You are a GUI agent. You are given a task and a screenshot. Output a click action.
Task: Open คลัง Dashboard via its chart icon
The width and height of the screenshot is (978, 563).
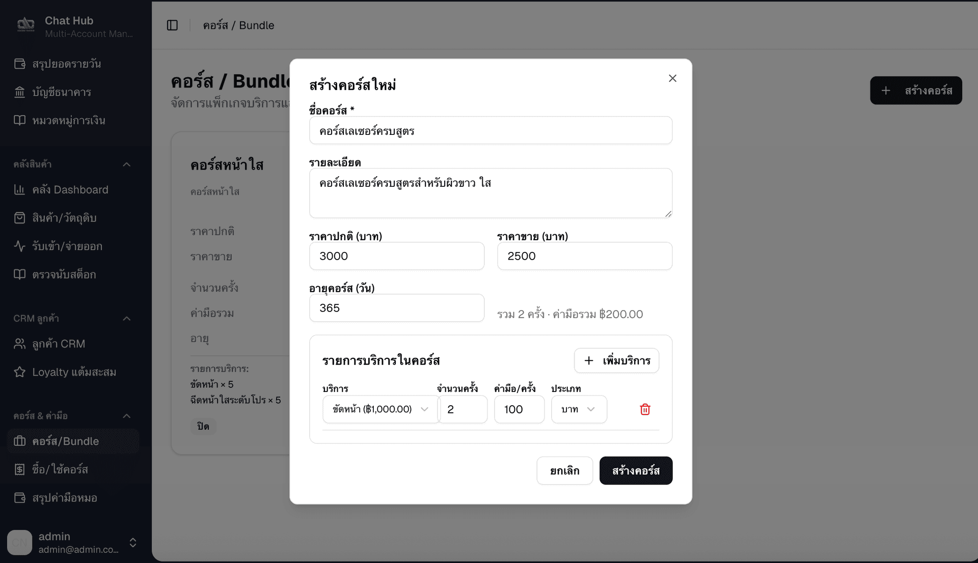[x=19, y=189]
